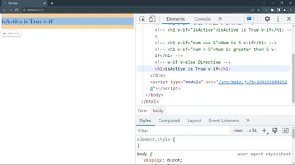Show more DevTools tabs chevron next to Console
The height and width of the screenshot is (165, 295).
tap(220, 19)
